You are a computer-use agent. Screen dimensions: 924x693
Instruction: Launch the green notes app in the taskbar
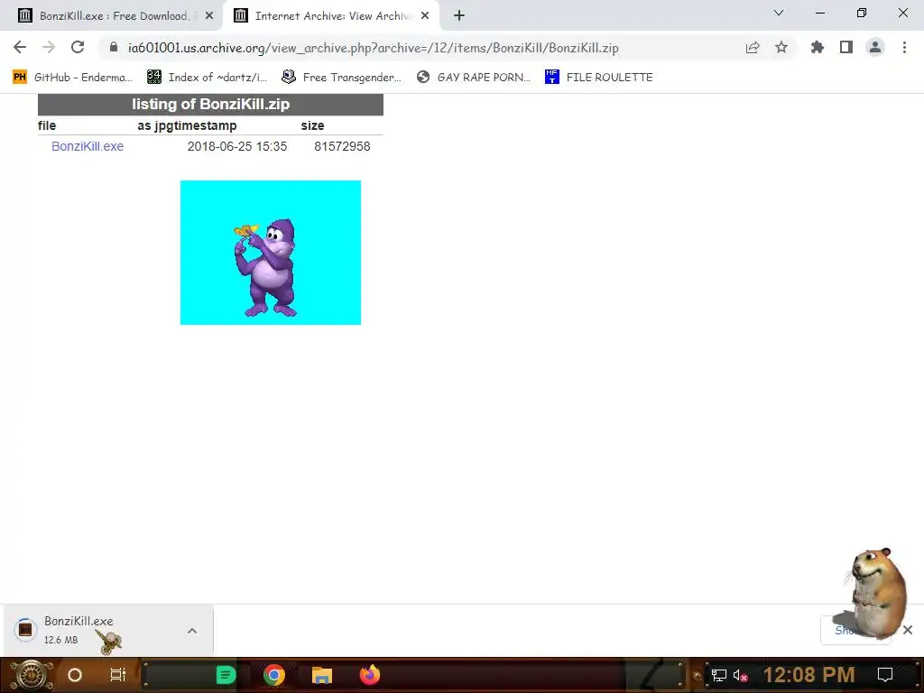click(x=226, y=675)
